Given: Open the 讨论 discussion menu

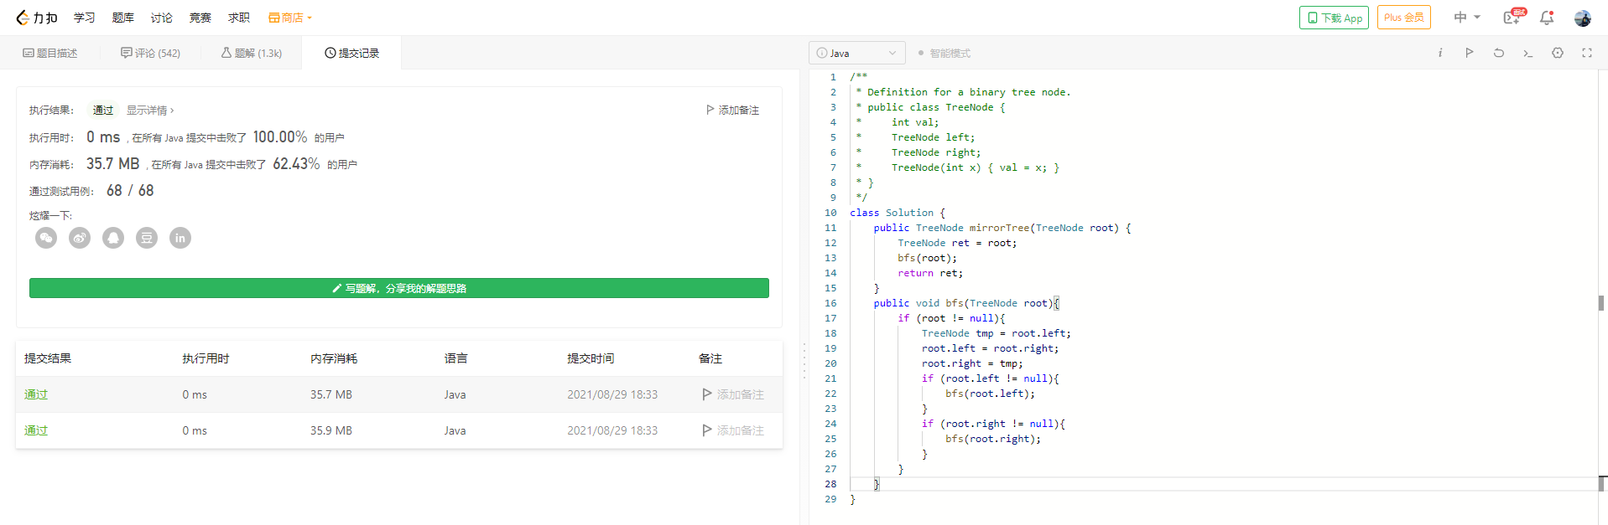Looking at the screenshot, I should point(162,18).
